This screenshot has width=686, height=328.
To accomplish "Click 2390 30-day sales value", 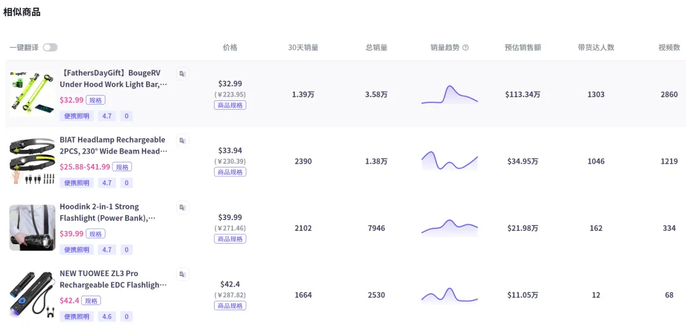I will coord(303,161).
